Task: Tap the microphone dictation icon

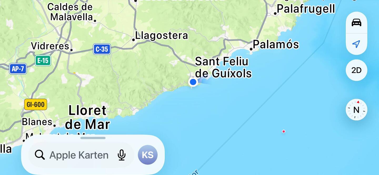Action: [x=121, y=155]
